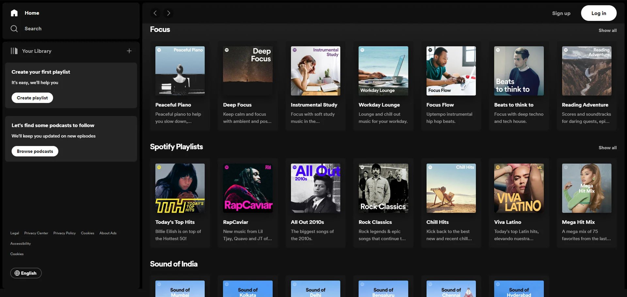The image size is (627, 297).
Task: Open the About Ads link
Action: pos(108,233)
